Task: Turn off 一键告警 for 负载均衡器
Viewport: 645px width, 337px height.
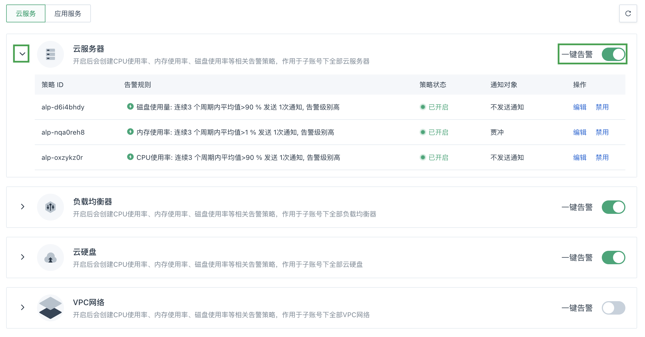Action: tap(613, 207)
